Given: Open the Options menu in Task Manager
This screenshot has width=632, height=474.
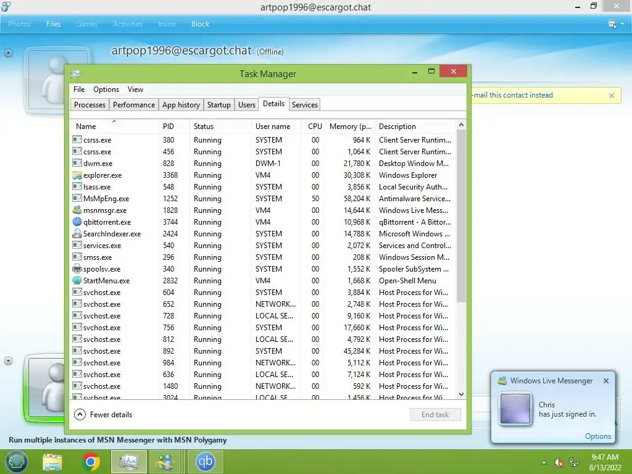Looking at the screenshot, I should [106, 89].
